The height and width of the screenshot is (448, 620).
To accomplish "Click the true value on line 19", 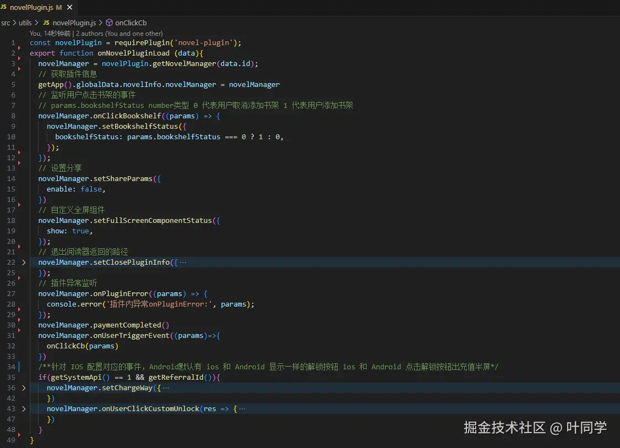I will (80, 231).
